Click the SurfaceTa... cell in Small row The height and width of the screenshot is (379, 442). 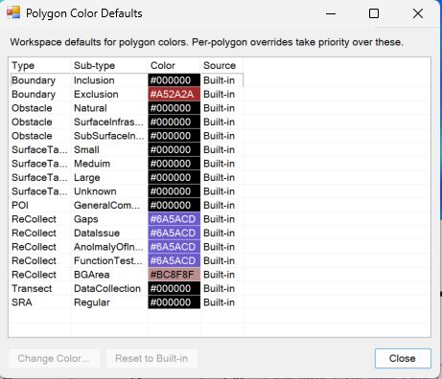coord(40,149)
